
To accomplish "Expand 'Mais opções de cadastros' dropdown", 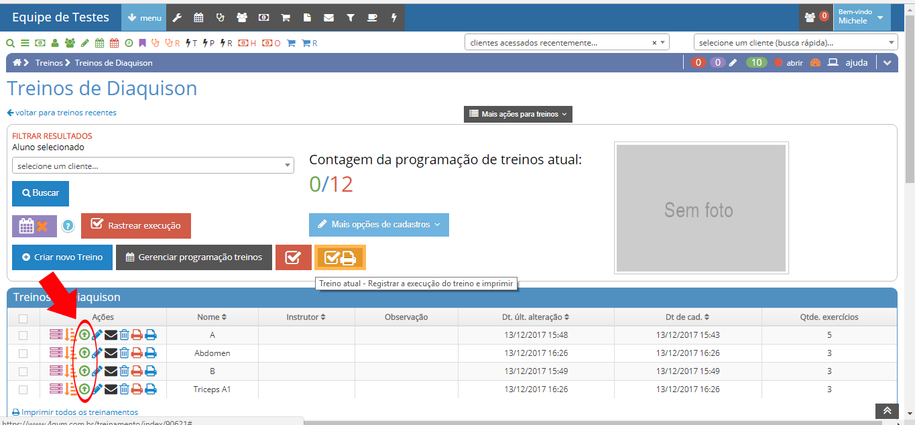I will click(379, 225).
